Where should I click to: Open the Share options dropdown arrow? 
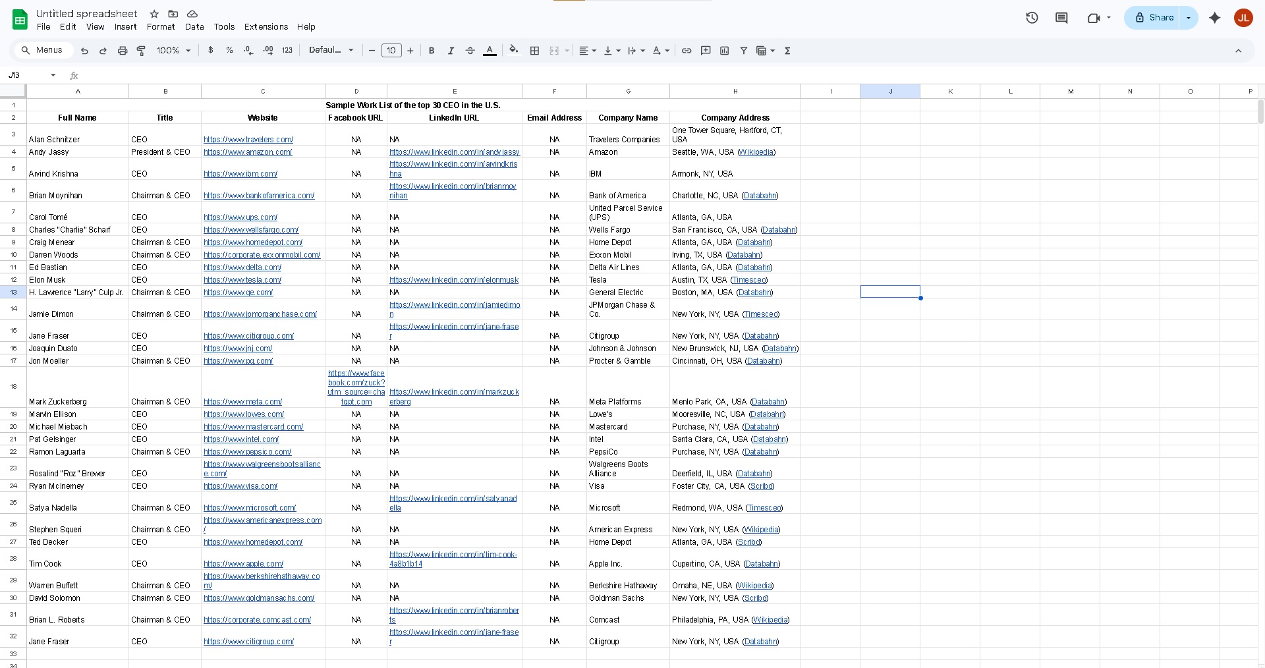click(1189, 18)
